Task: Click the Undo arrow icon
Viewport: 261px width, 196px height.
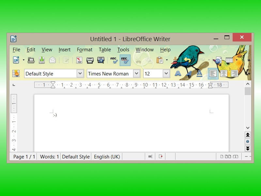Action: tap(187, 60)
